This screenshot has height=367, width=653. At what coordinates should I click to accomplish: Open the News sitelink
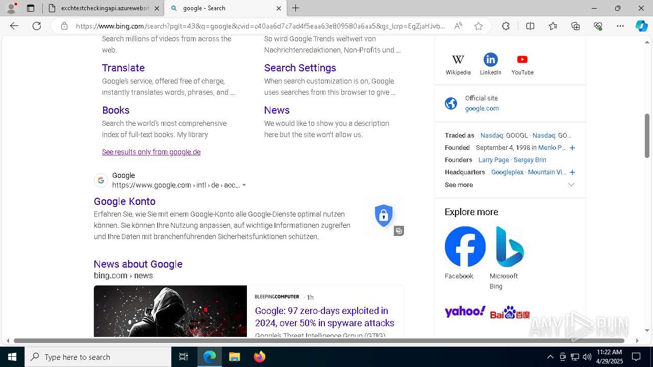tap(277, 110)
